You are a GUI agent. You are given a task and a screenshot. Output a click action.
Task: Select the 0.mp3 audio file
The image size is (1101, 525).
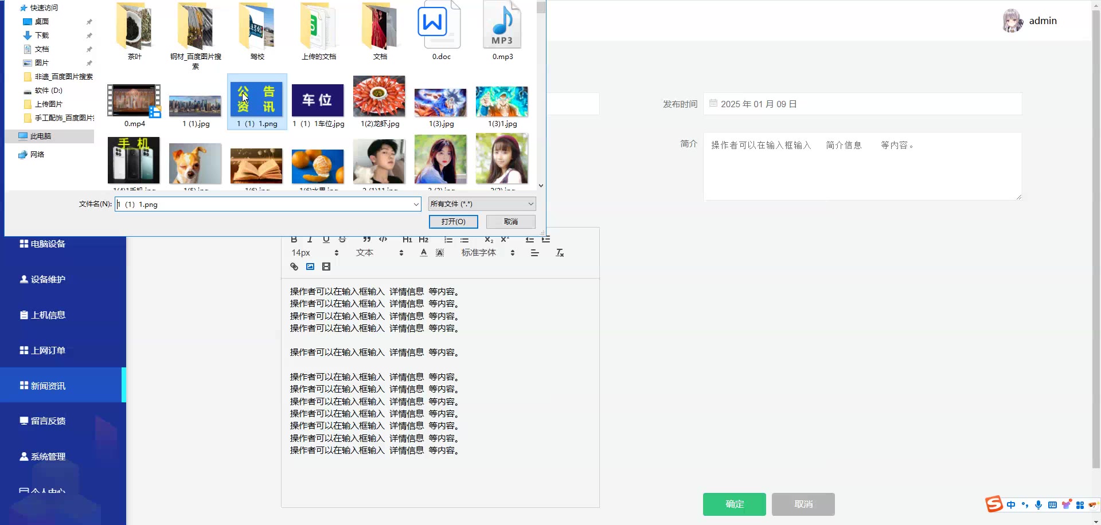pos(502,32)
